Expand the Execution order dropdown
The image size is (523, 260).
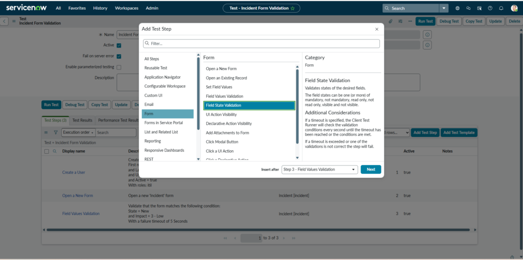pos(77,132)
